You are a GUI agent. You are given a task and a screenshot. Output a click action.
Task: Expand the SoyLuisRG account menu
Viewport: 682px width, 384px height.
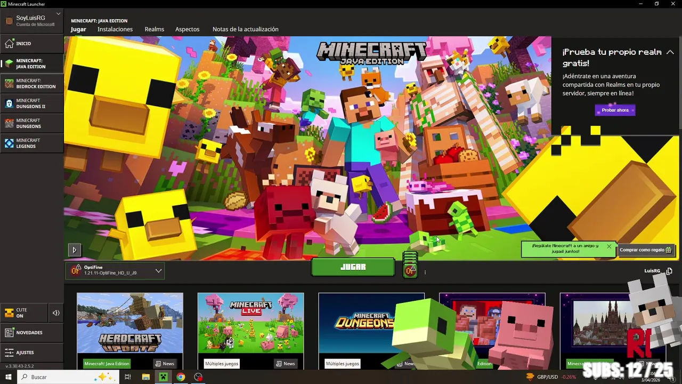coord(32,20)
